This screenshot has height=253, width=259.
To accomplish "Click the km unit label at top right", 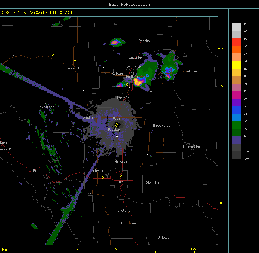I will (224, 13).
